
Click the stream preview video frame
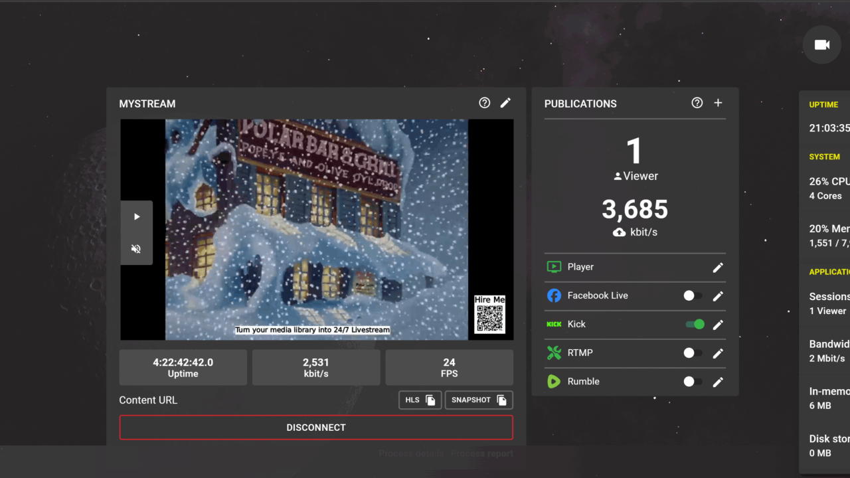coord(317,230)
